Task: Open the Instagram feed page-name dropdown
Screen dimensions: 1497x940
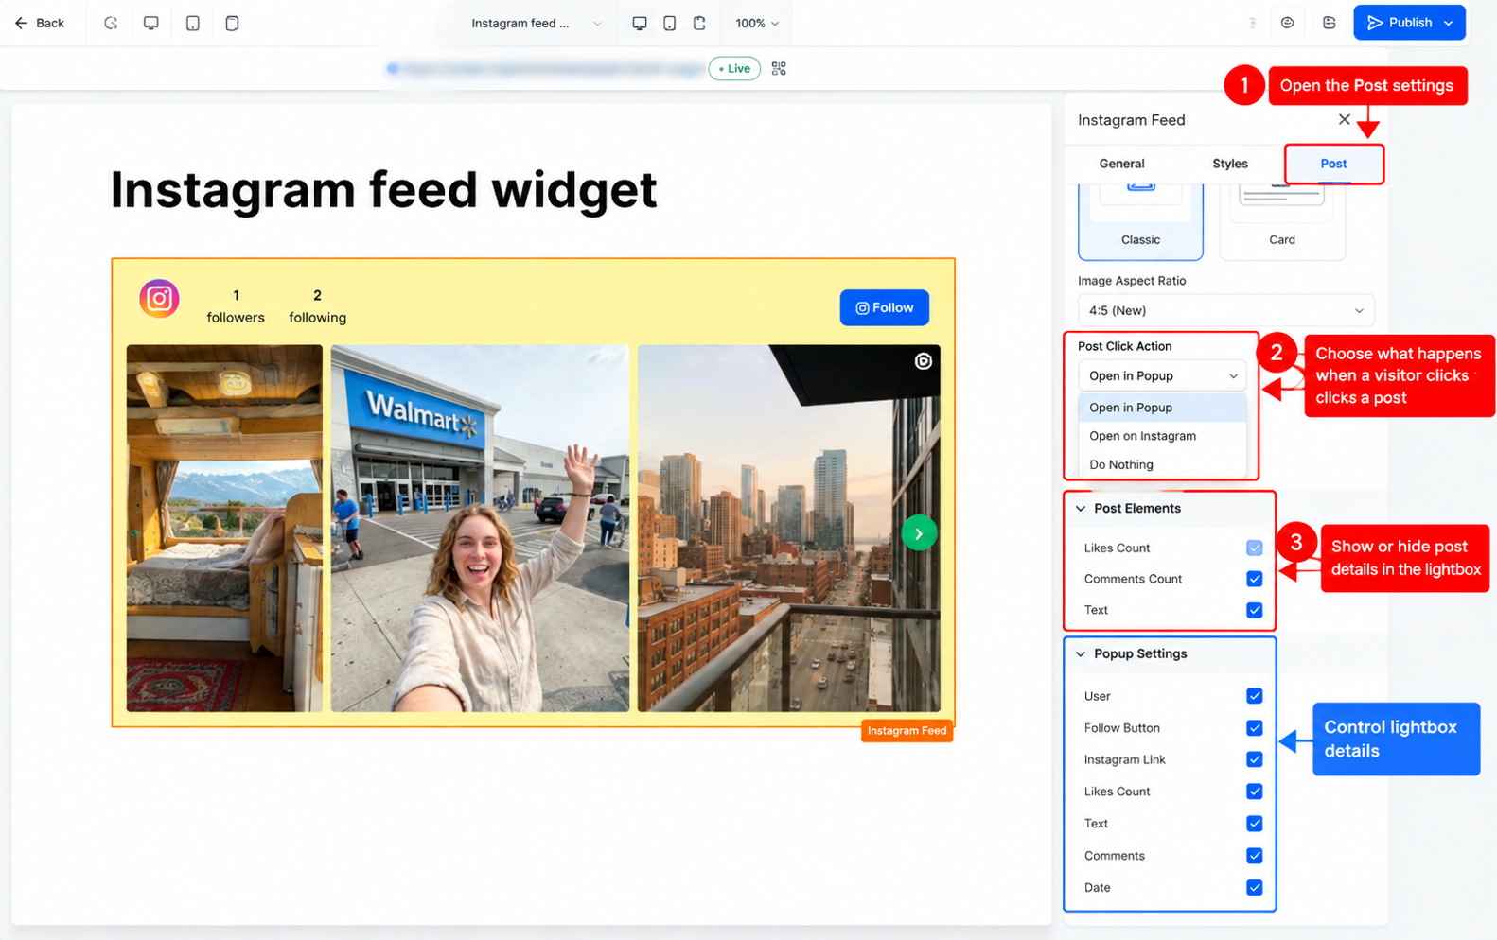Action: click(536, 23)
